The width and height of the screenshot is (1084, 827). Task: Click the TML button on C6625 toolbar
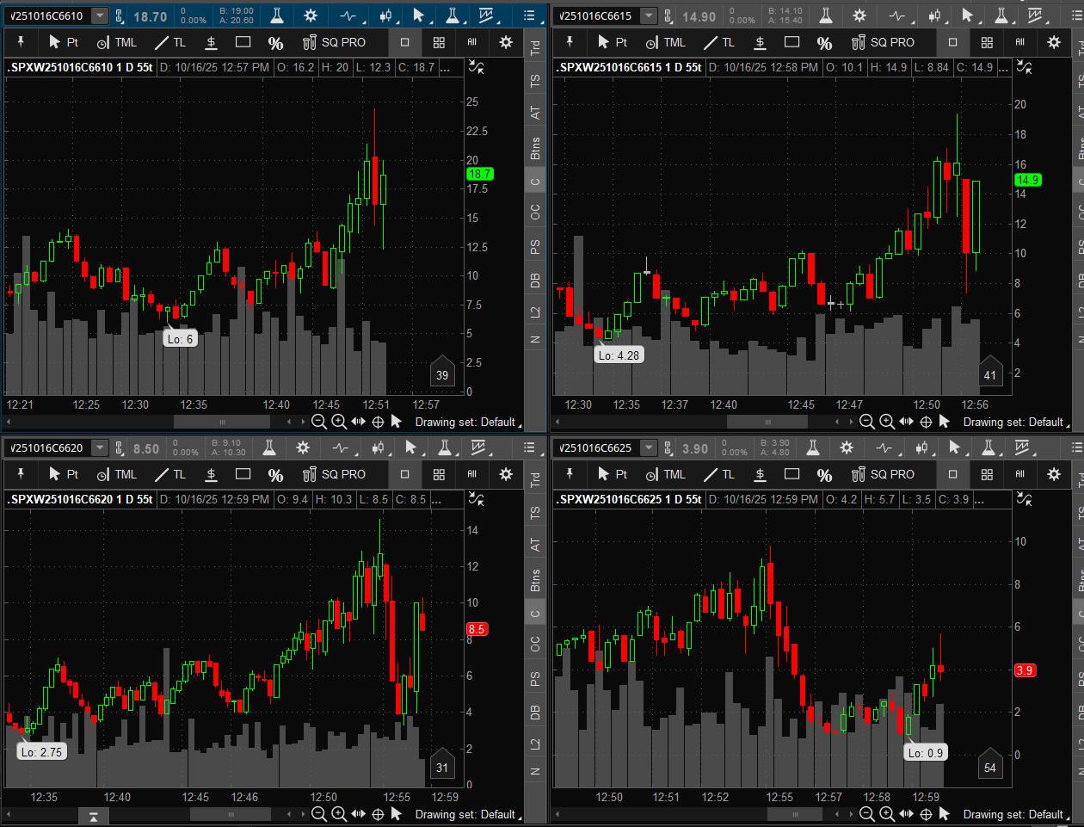click(x=665, y=474)
